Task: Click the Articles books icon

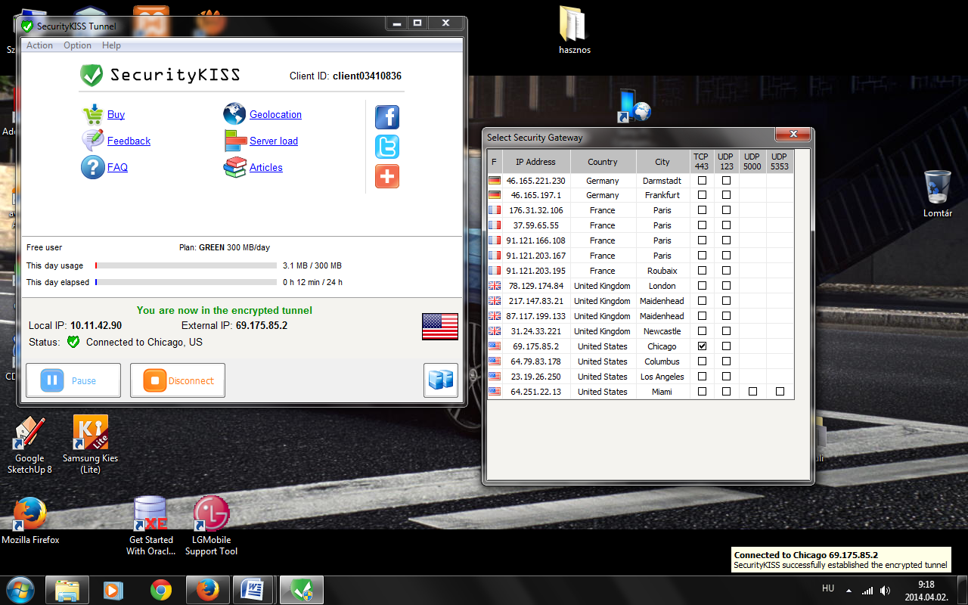Action: coord(235,167)
